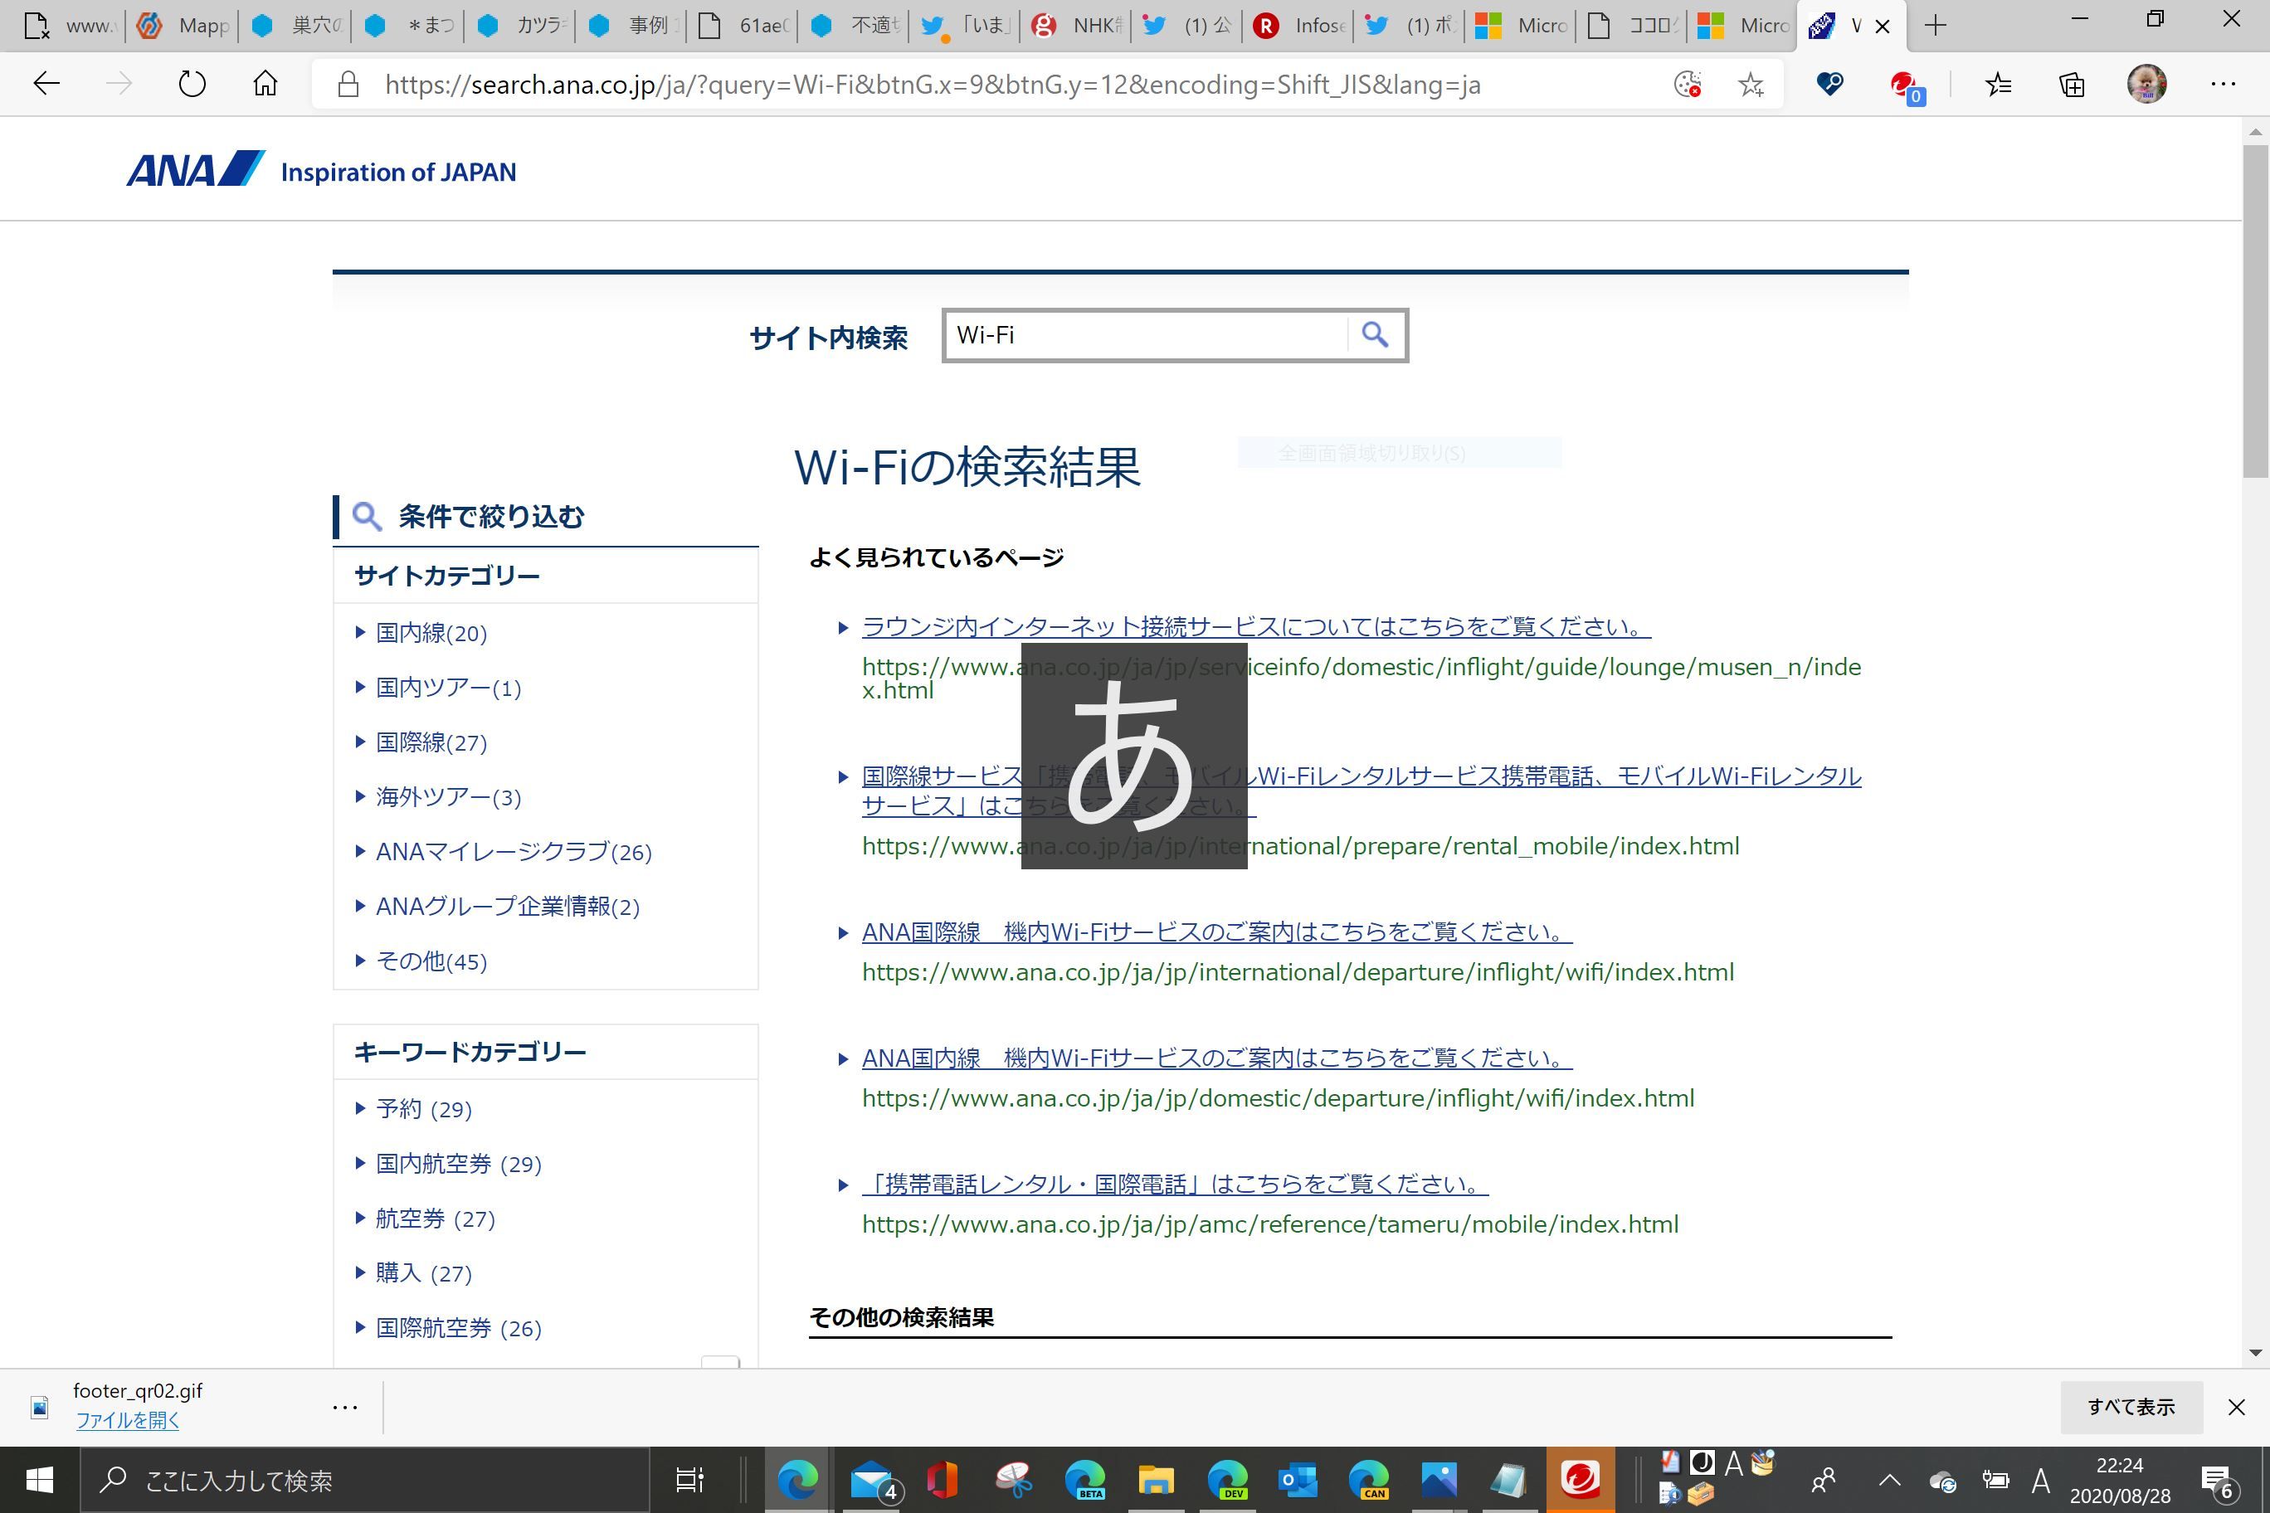View site information via the lock icon
The width and height of the screenshot is (2270, 1513).
coord(348,85)
